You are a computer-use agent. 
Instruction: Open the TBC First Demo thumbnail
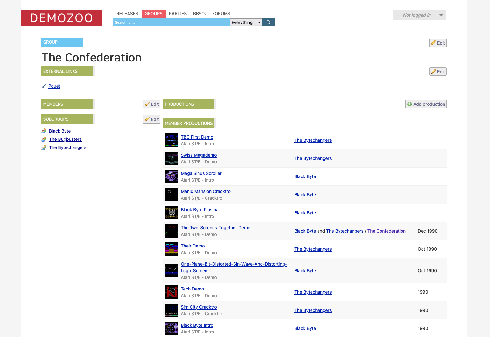171,140
